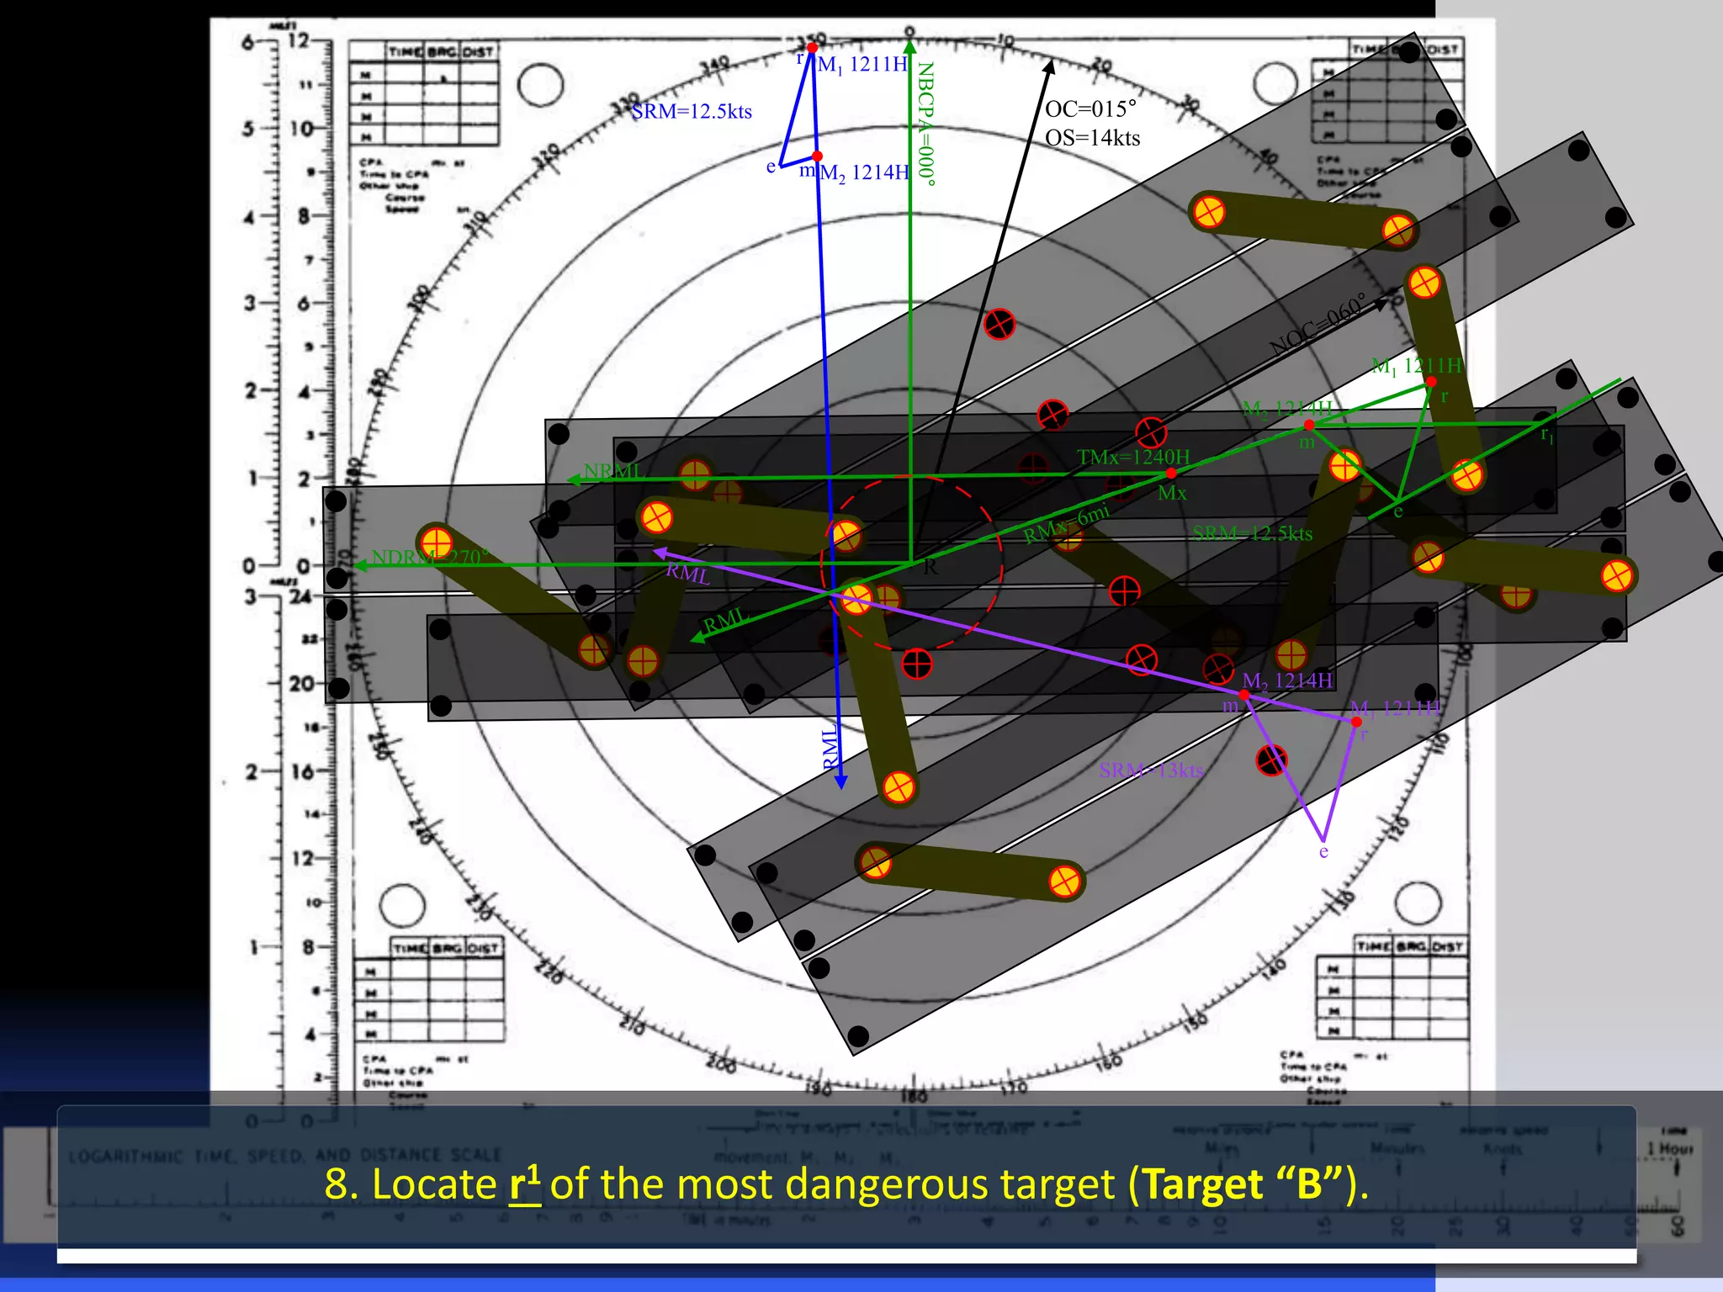Click the blue vertical 'RML' label

click(830, 745)
